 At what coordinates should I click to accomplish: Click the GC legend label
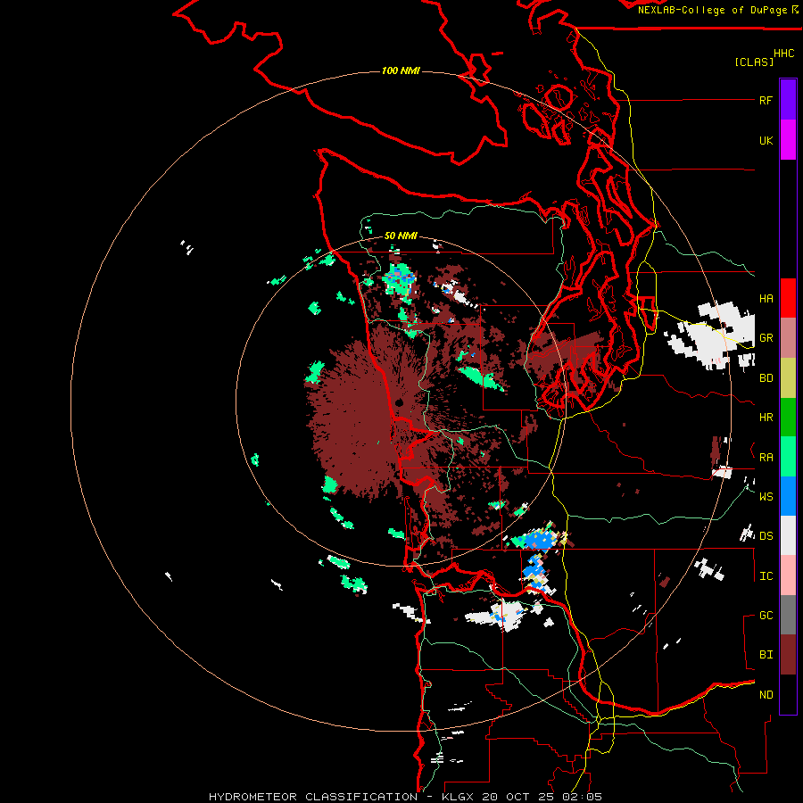(766, 615)
